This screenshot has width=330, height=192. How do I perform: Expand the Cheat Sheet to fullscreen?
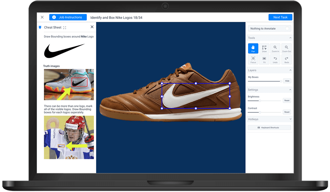[65, 28]
